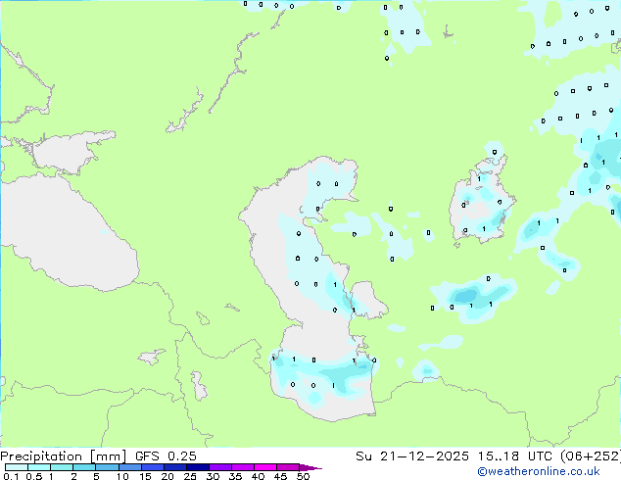Click the 'Su 21-12-2025' date text
This screenshot has width=621, height=480.
(412, 456)
